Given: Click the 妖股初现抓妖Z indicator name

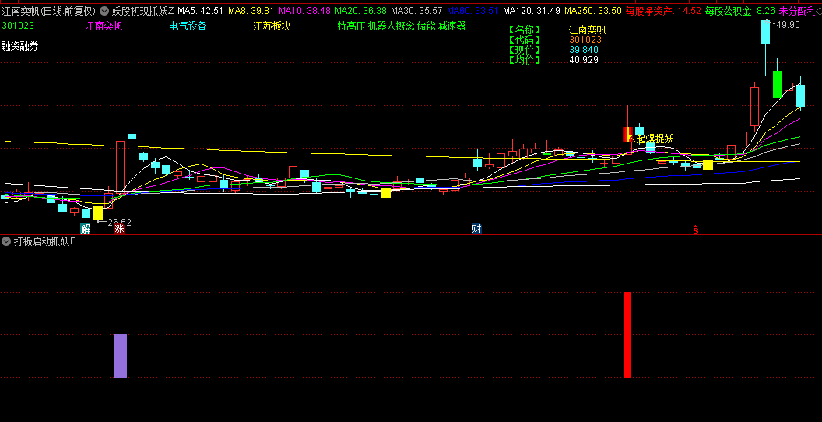Looking at the screenshot, I should [142, 10].
